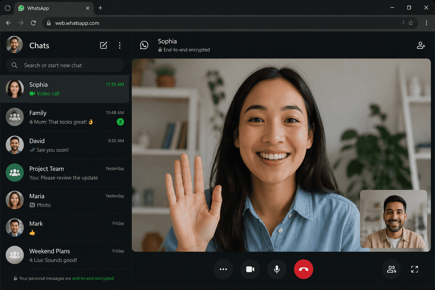Screen dimensions: 435x290
Task: Open a new browser tab
Action: pyautogui.click(x=100, y=8)
